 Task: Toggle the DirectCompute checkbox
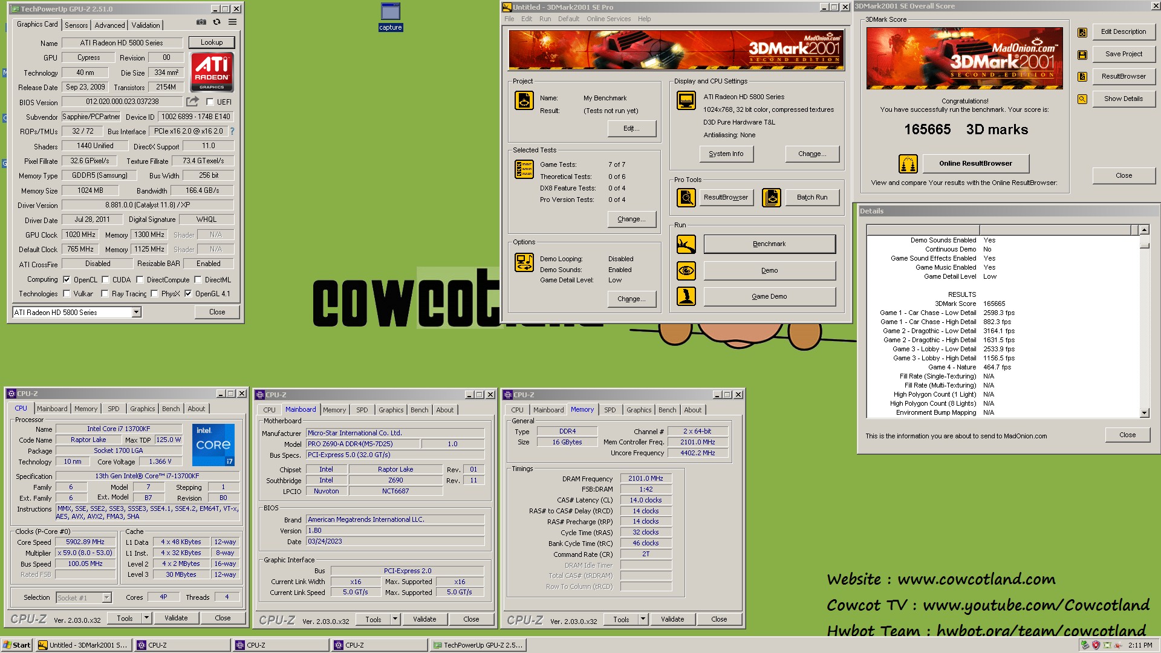pyautogui.click(x=140, y=280)
